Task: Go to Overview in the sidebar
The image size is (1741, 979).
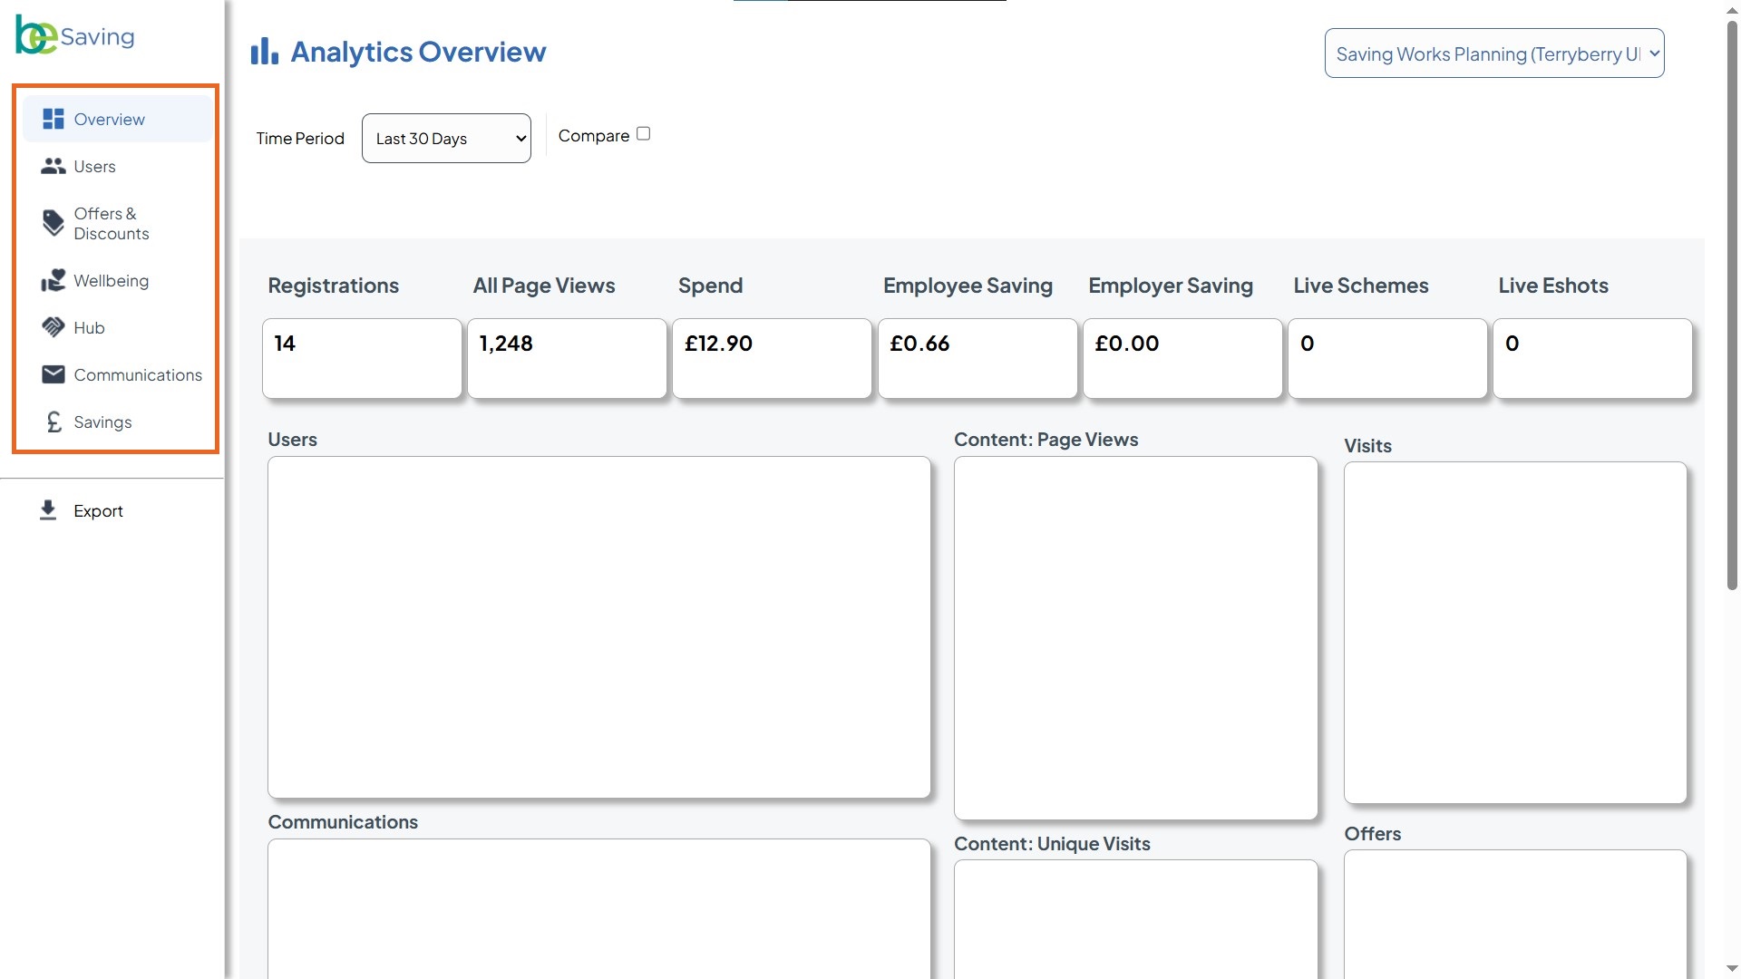Action: [118, 119]
